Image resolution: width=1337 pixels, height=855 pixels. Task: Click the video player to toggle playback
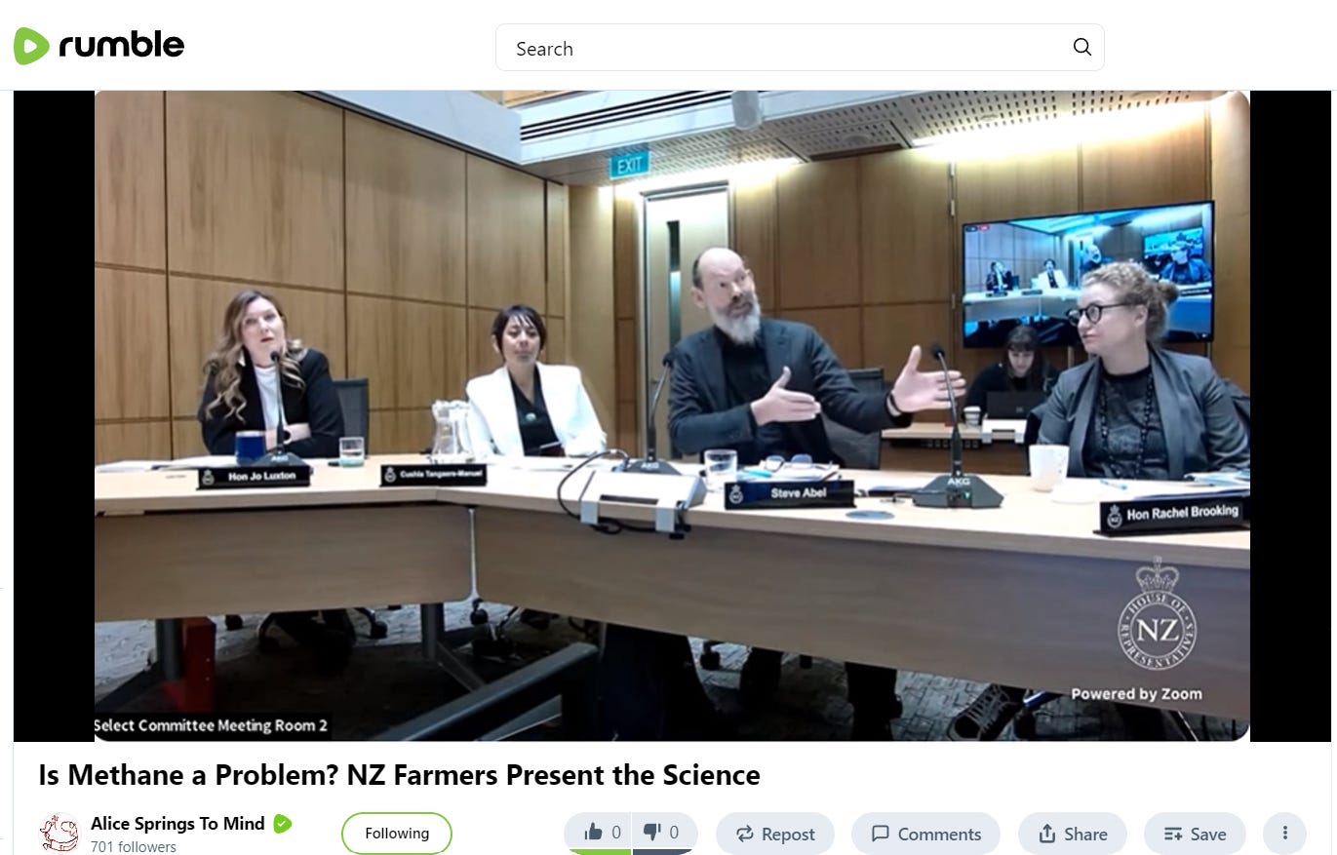pyautogui.click(x=672, y=416)
